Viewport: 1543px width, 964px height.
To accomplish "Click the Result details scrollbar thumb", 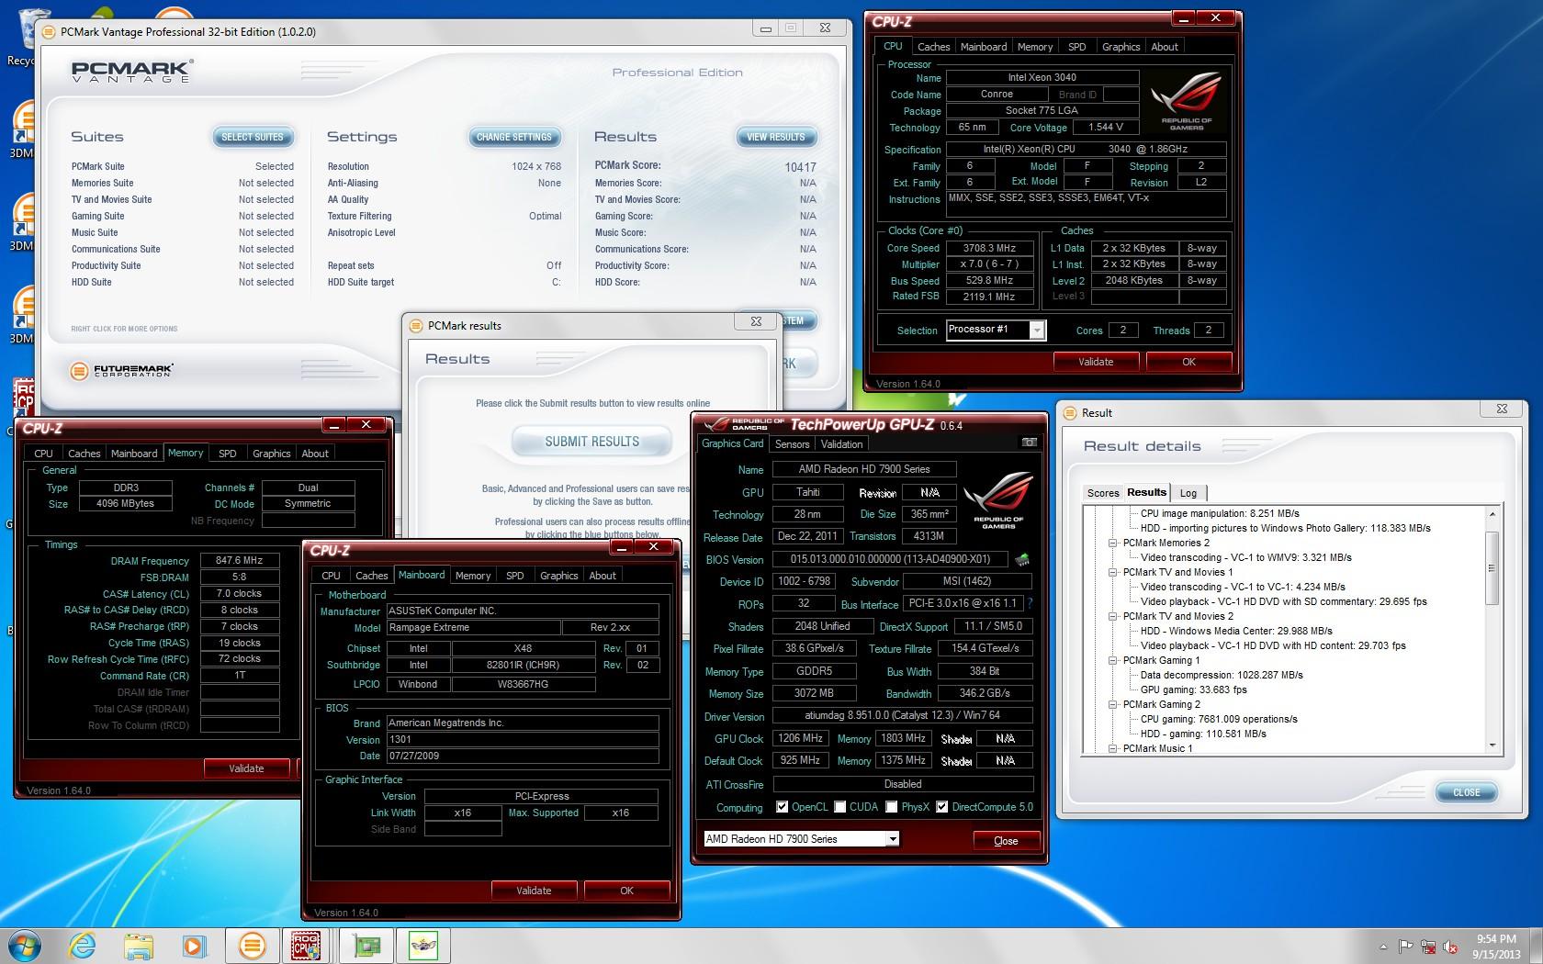I will 1492,567.
